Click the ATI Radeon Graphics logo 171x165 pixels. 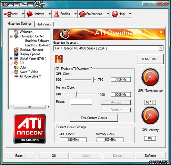30,129
